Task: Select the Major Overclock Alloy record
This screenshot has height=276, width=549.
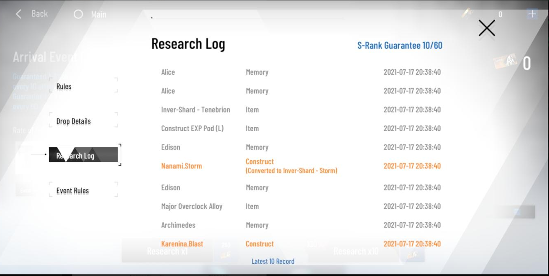Action: tap(301, 206)
